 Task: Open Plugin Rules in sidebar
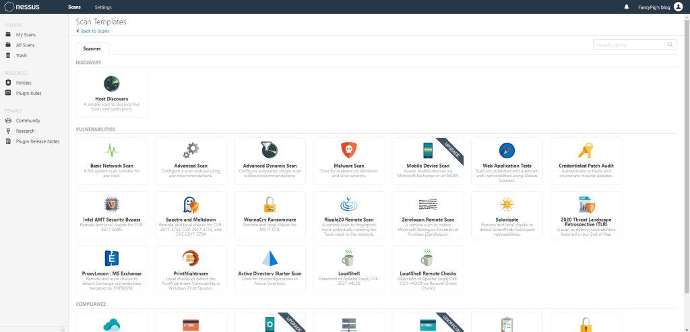[x=28, y=93]
